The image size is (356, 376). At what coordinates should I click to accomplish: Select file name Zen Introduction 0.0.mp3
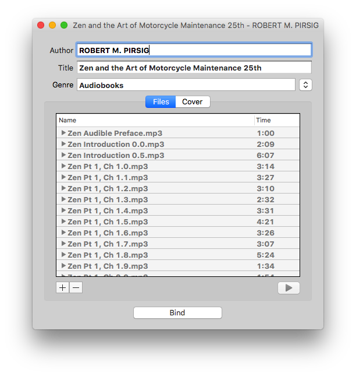coord(116,144)
